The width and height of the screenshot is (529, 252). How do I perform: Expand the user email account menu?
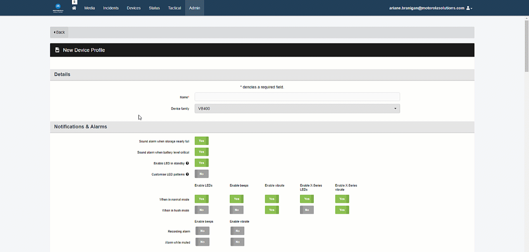[x=427, y=8]
